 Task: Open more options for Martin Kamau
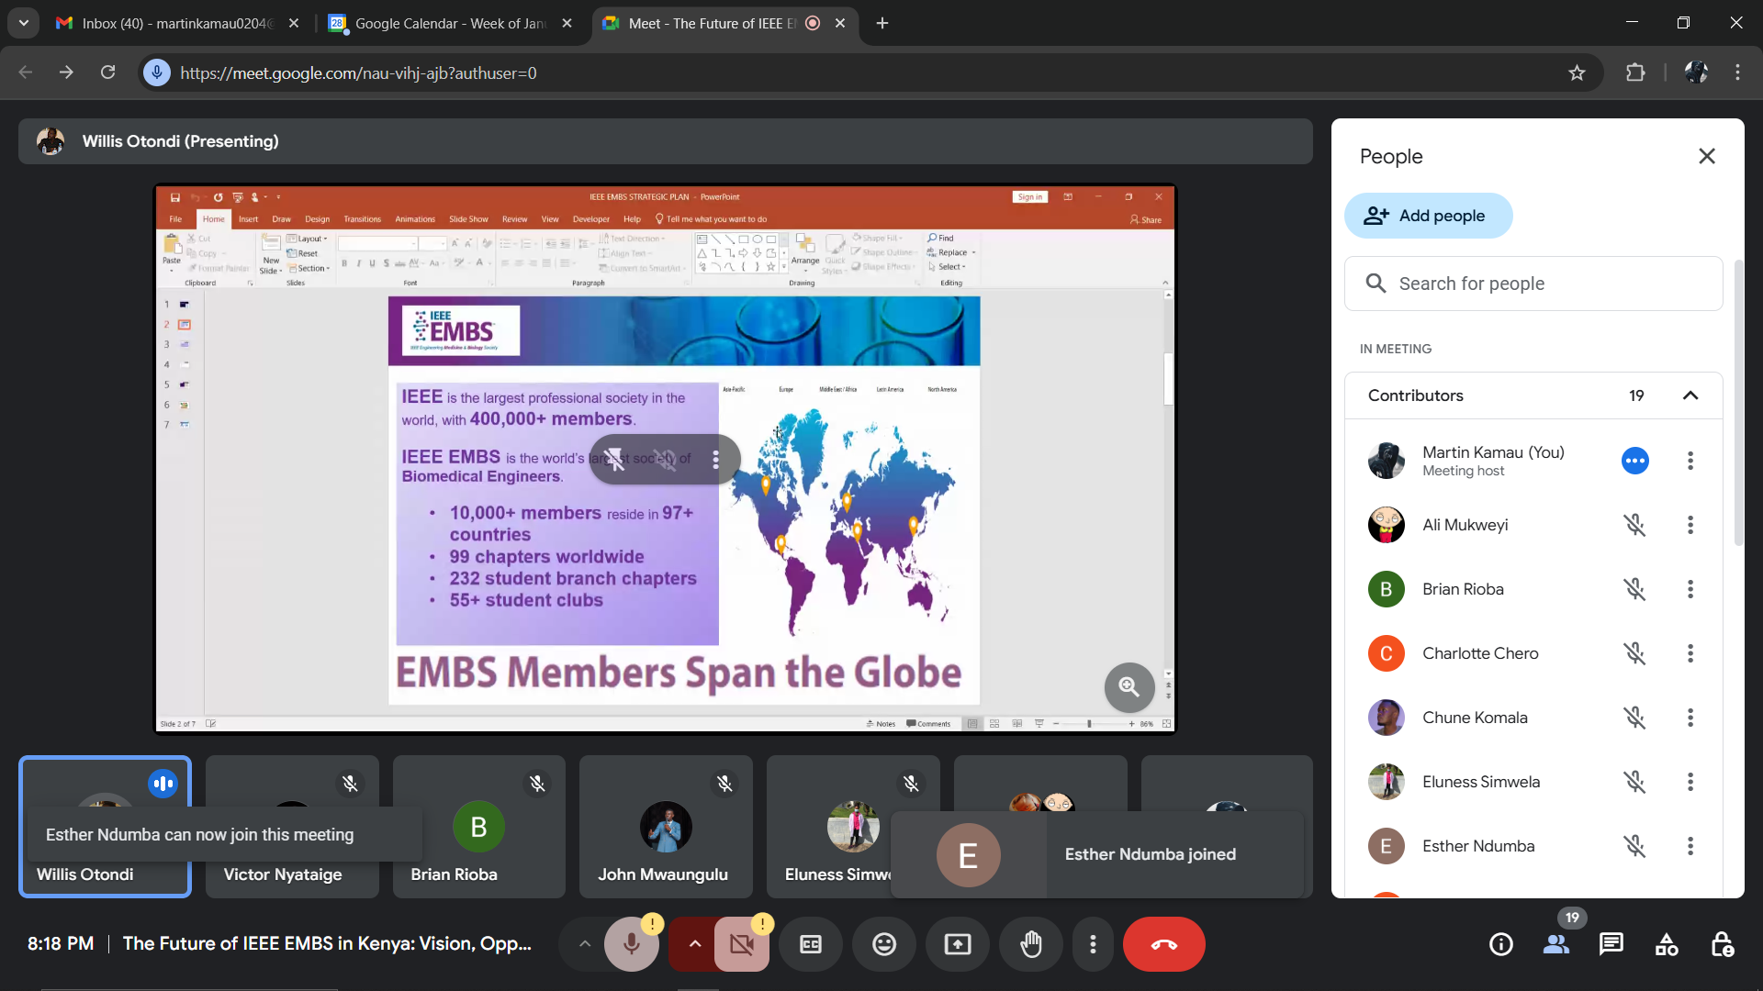[1690, 461]
